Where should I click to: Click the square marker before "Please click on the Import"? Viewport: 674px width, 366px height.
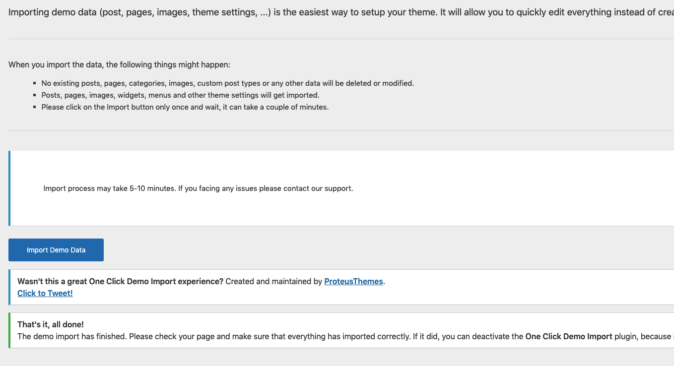(35, 107)
